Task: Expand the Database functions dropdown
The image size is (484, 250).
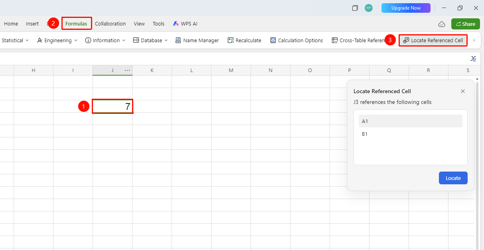Action: pos(150,40)
